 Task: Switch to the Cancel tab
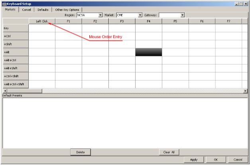[27, 10]
